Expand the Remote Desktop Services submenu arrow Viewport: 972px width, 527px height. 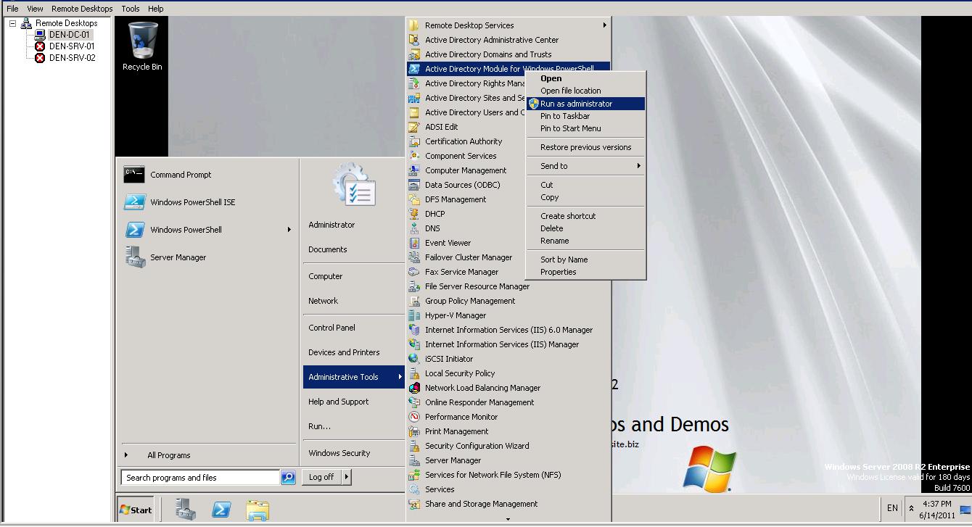(x=604, y=25)
